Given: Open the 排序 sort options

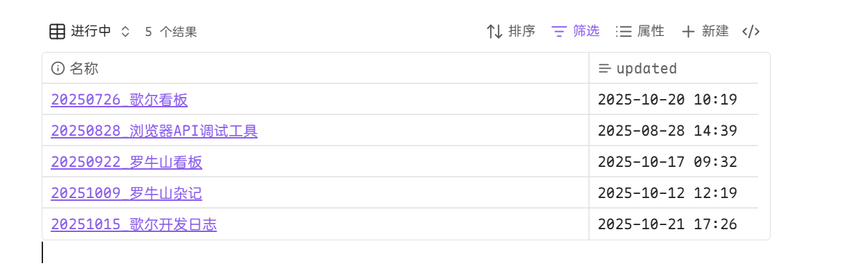Looking at the screenshot, I should pyautogui.click(x=521, y=31).
